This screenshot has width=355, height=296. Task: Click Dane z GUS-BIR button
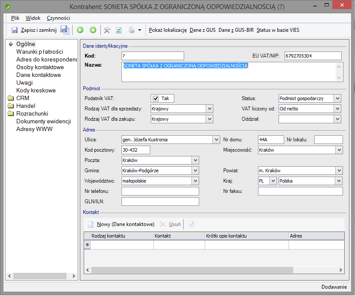[236, 30]
